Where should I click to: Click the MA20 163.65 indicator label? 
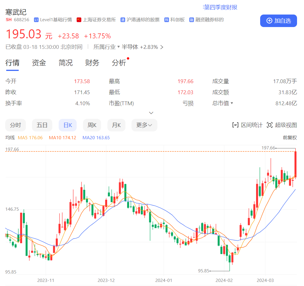point(96,137)
